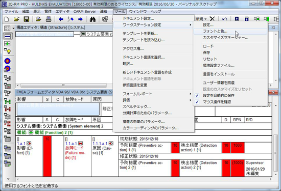
Task: Click the table grid icon in sidebar
Action: coord(7,139)
